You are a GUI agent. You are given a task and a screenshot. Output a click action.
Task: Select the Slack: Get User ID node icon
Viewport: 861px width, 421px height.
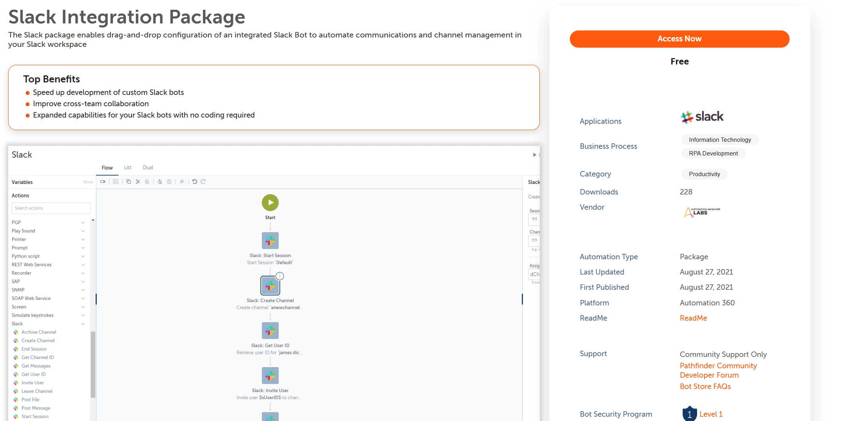pyautogui.click(x=270, y=330)
